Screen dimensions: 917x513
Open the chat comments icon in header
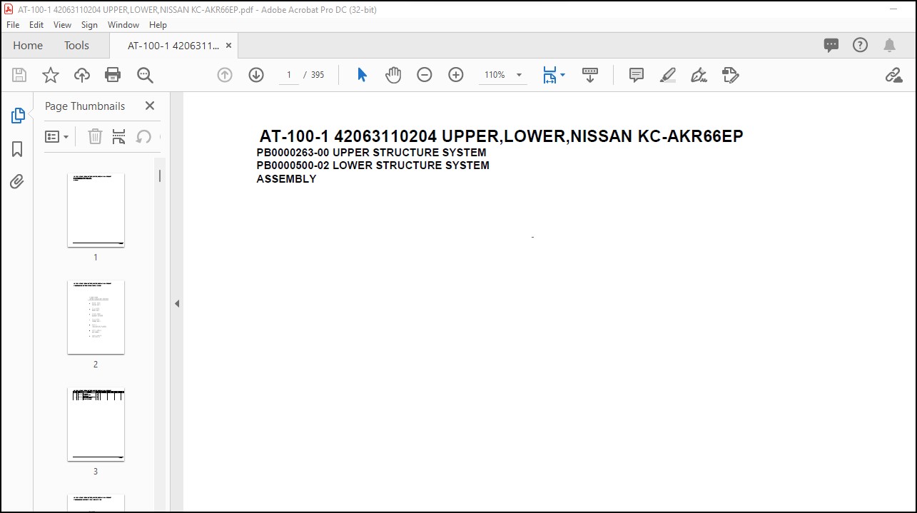(x=831, y=45)
